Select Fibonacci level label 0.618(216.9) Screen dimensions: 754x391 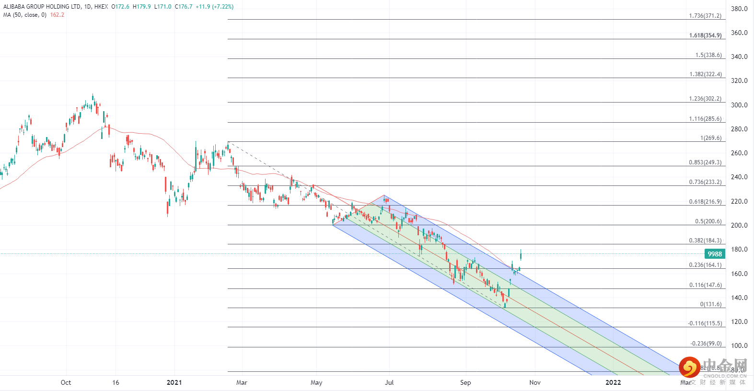point(705,202)
